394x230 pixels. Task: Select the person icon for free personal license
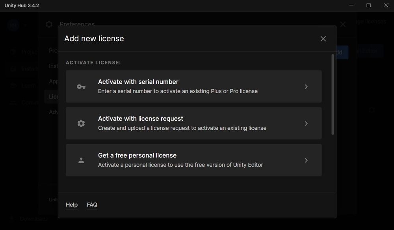coord(81,160)
